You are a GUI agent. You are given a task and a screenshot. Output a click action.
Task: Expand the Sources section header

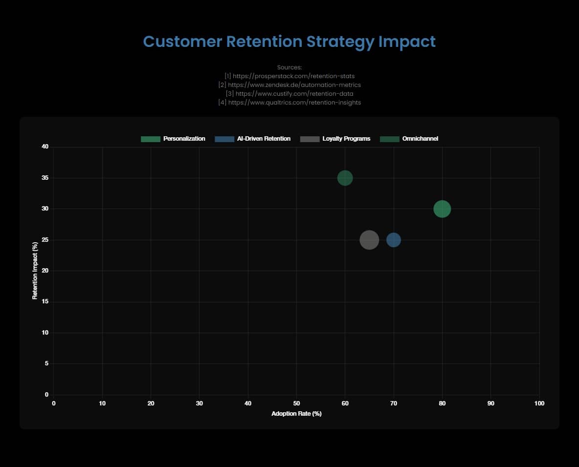[x=289, y=67]
